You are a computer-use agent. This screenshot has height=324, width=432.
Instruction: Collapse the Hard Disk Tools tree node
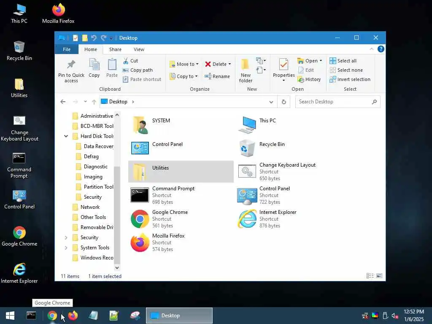pos(66,136)
